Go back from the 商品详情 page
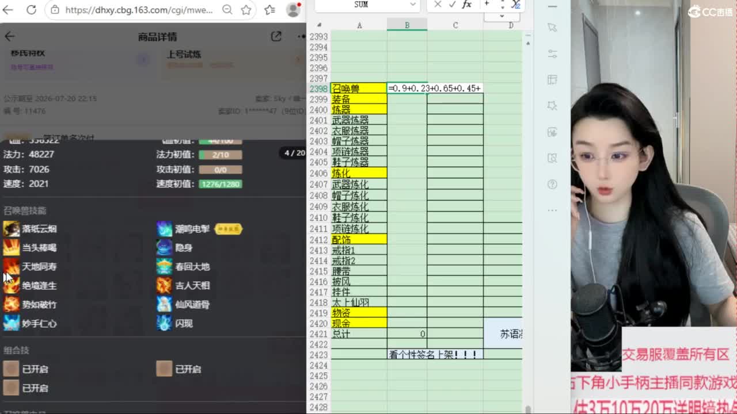The image size is (737, 414). tap(9, 36)
